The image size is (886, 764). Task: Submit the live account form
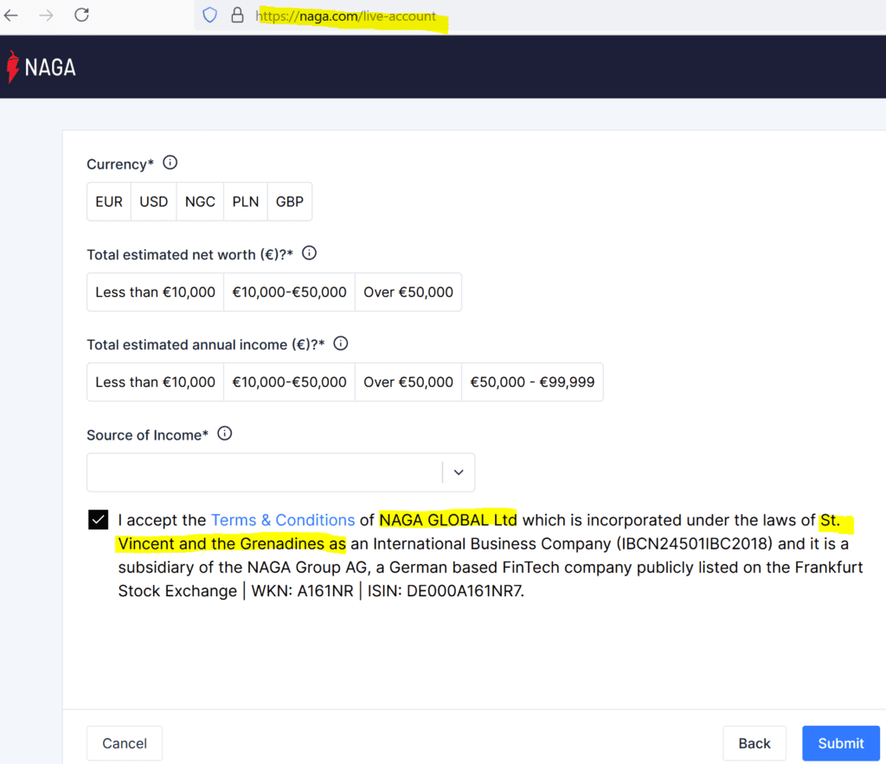[841, 743]
